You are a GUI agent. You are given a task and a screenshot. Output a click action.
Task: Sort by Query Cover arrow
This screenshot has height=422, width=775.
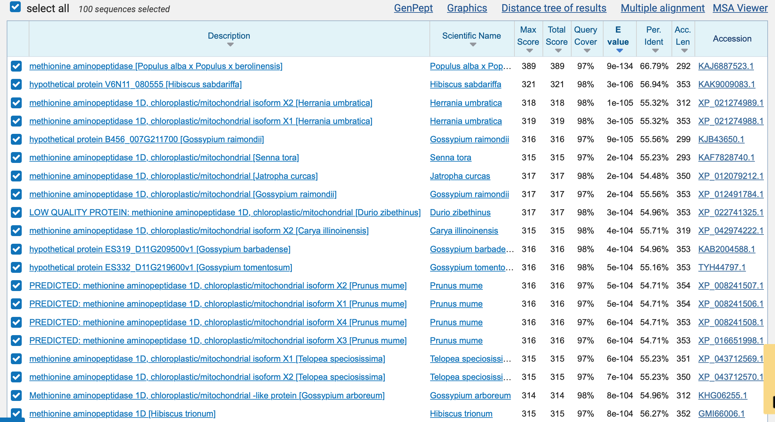pos(587,50)
